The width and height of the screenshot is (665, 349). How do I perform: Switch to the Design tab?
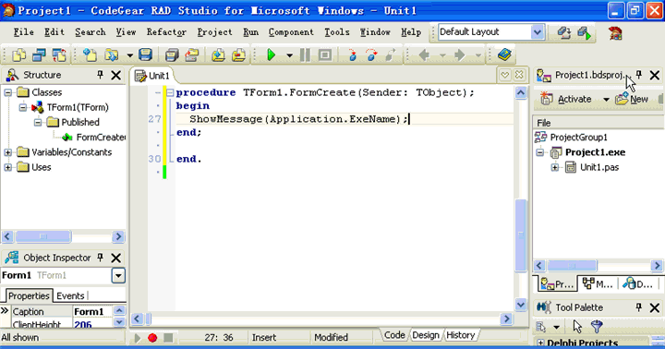(426, 335)
